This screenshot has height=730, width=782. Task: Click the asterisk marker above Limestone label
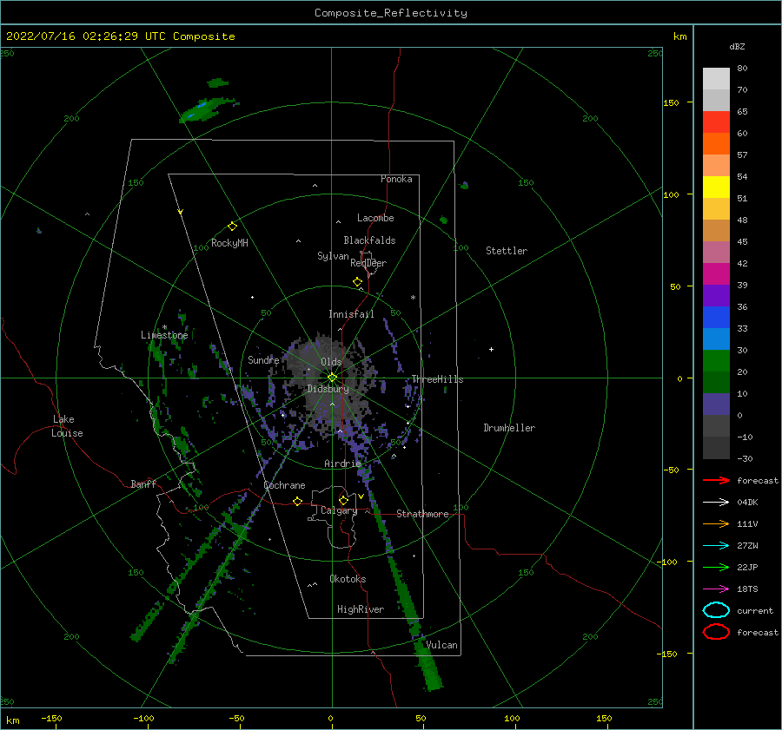[164, 327]
